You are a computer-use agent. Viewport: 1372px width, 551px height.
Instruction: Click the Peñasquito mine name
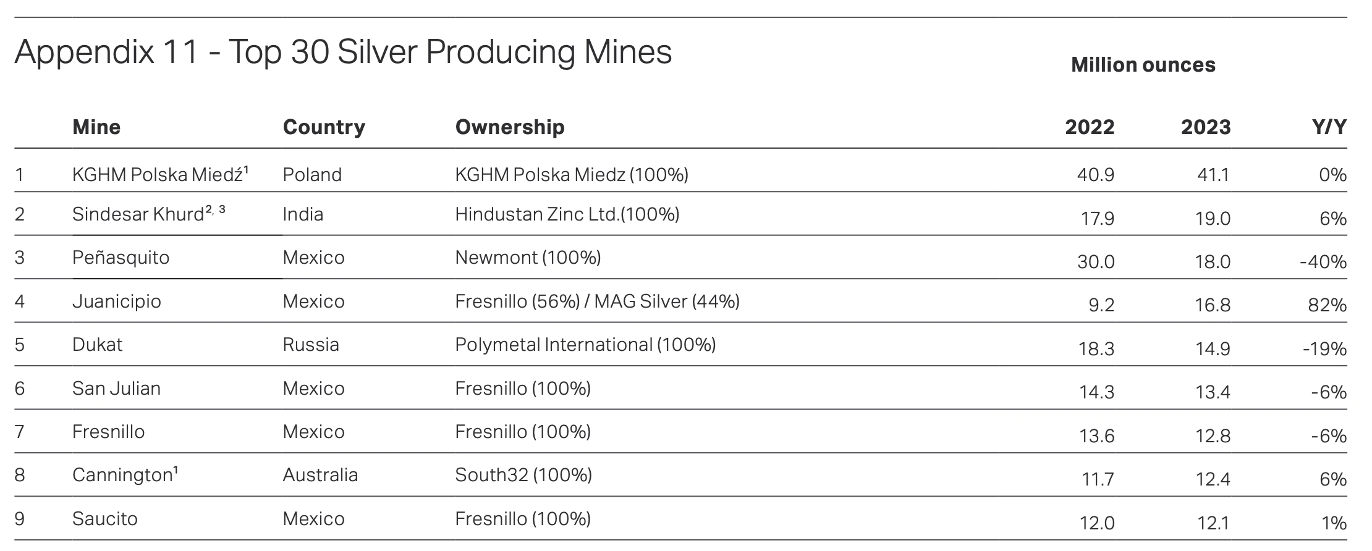click(121, 258)
